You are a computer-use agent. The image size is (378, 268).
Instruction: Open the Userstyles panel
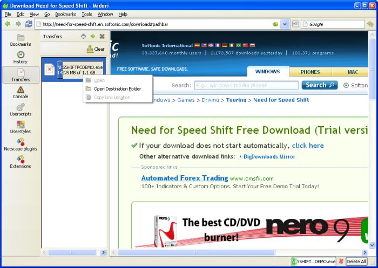[x=21, y=127]
